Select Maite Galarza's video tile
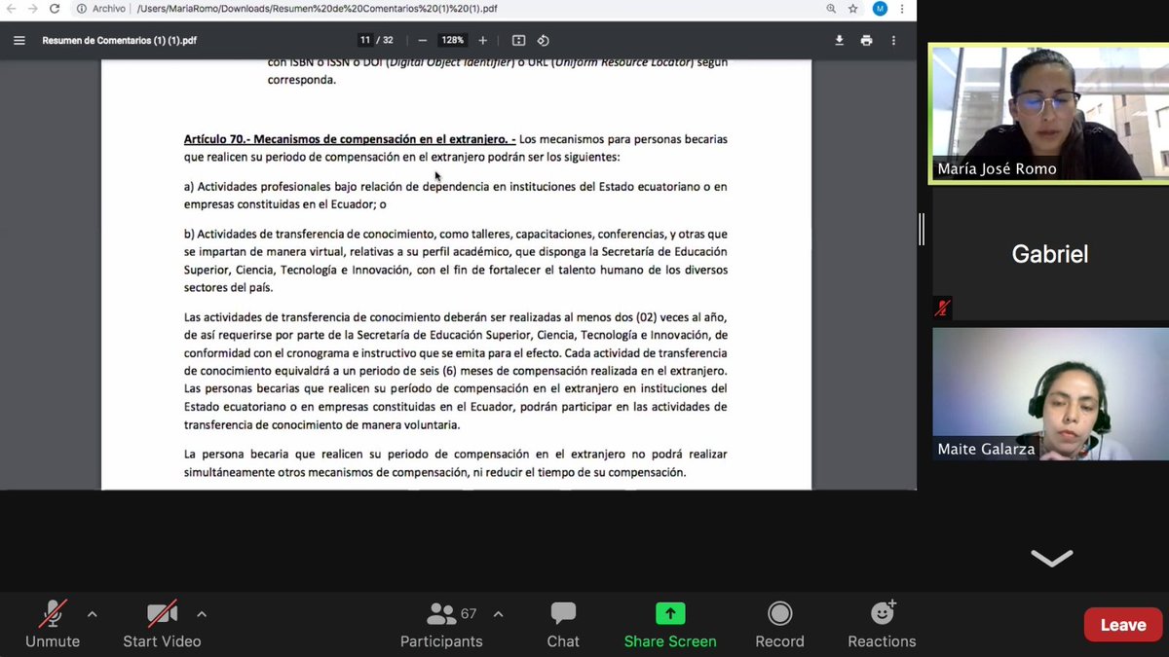Screen dimensions: 1169x657 (x=1050, y=393)
